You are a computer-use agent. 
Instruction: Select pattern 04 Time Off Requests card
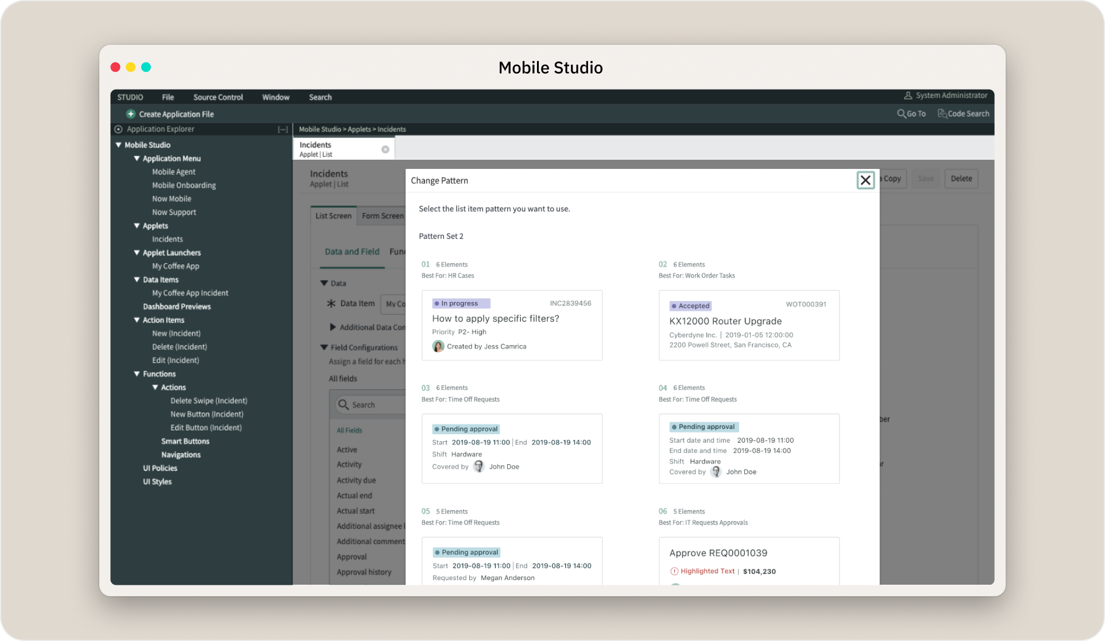(x=749, y=449)
